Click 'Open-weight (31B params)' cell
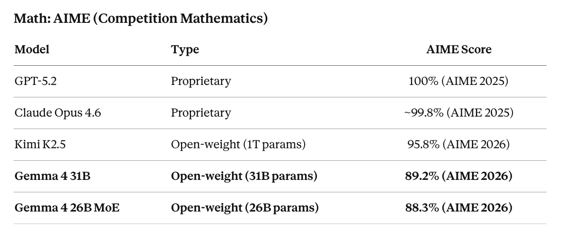This screenshot has width=561, height=246. 244,176
